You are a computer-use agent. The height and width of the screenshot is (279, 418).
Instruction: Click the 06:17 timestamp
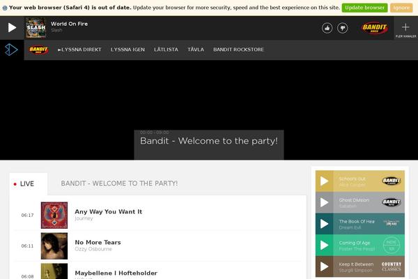tap(27, 216)
